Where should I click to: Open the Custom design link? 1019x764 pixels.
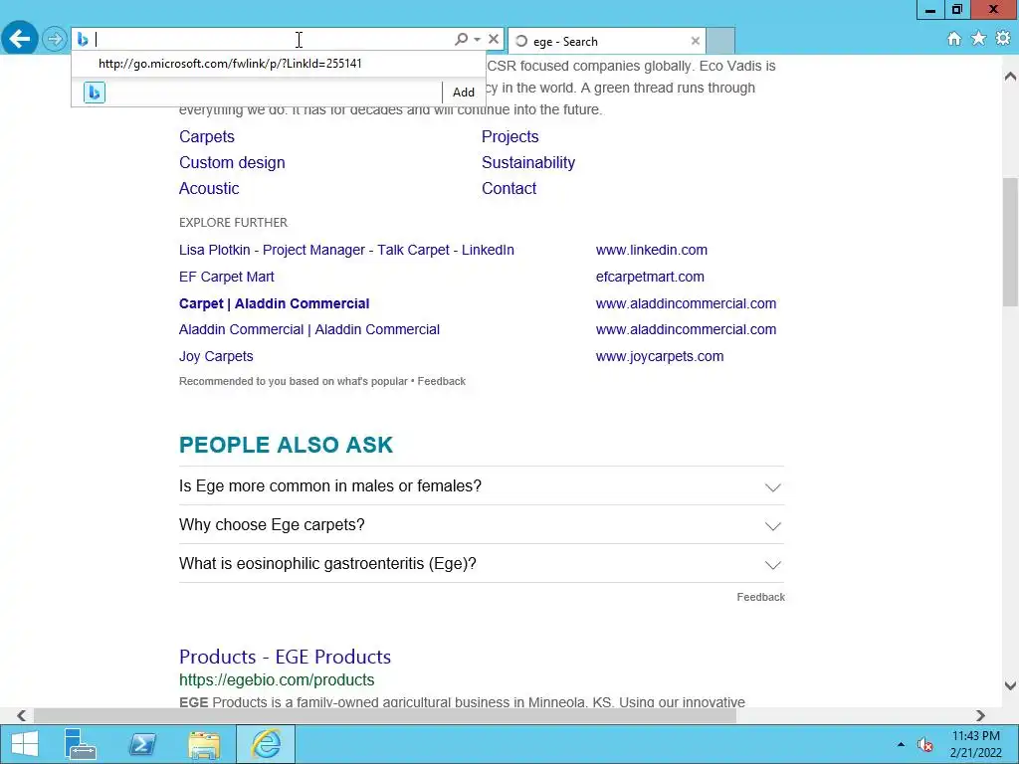232,162
